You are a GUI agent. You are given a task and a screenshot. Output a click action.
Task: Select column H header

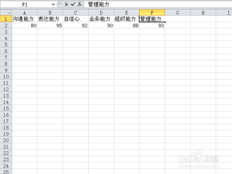point(203,13)
